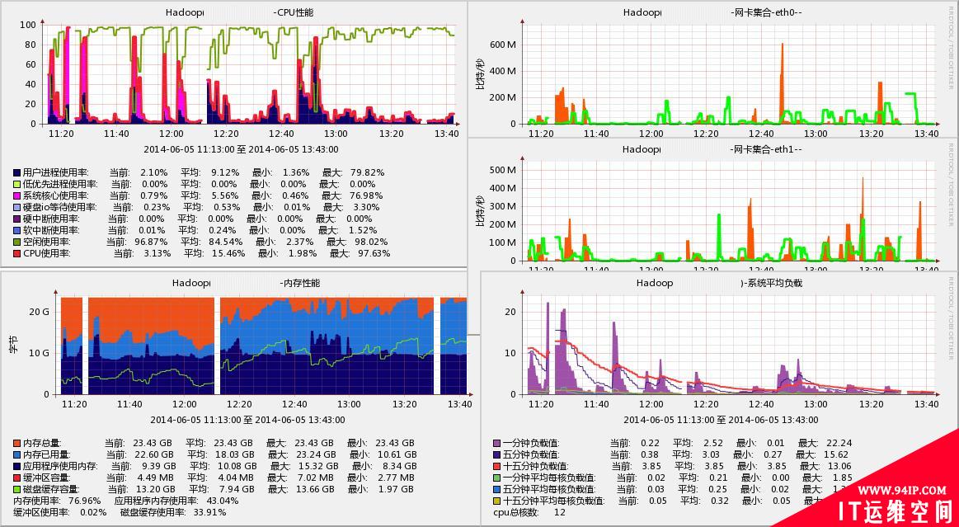Click the ')-系统平均负载' graph title
Screen dimensions: 959x527
(772, 283)
